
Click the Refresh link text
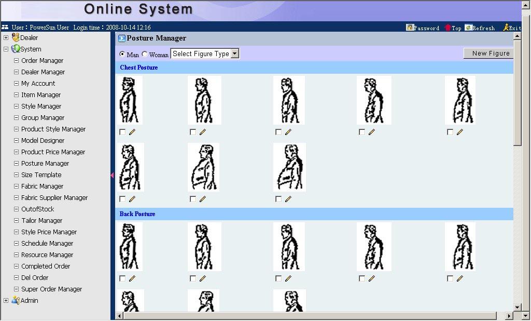point(484,28)
